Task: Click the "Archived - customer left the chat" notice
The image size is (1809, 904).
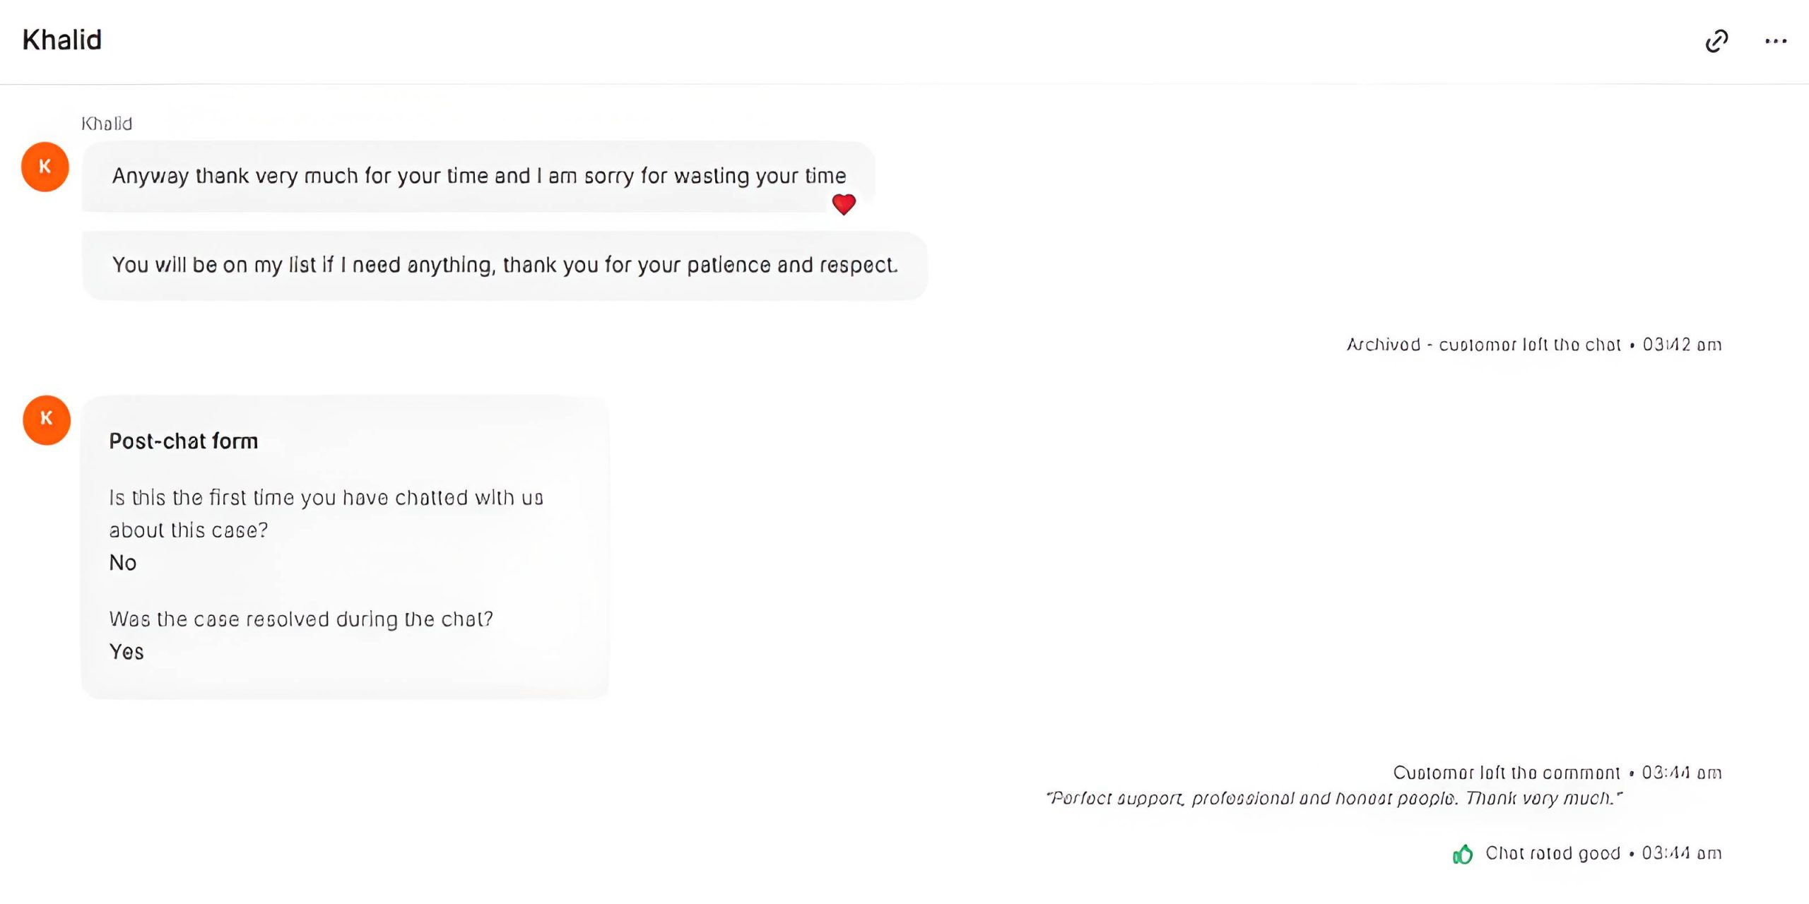Action: [1484, 345]
